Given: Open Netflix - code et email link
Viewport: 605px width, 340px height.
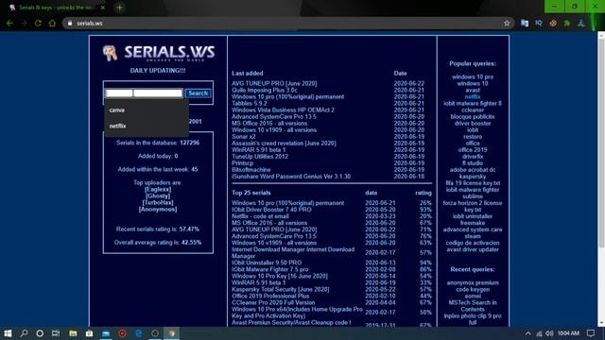Looking at the screenshot, I should (260, 216).
